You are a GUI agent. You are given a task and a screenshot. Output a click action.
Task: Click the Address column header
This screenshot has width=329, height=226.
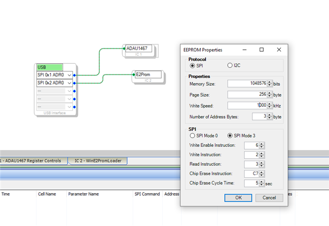point(172,194)
